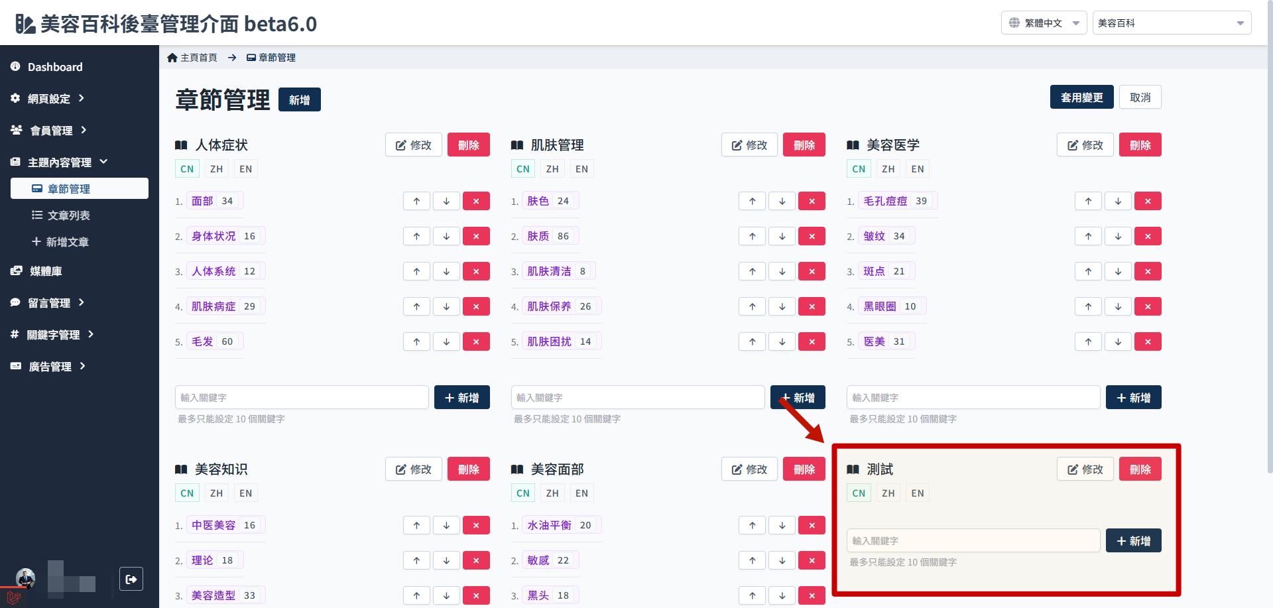
Task: Expand 網頁設定 sidebar menu
Action: click(48, 98)
